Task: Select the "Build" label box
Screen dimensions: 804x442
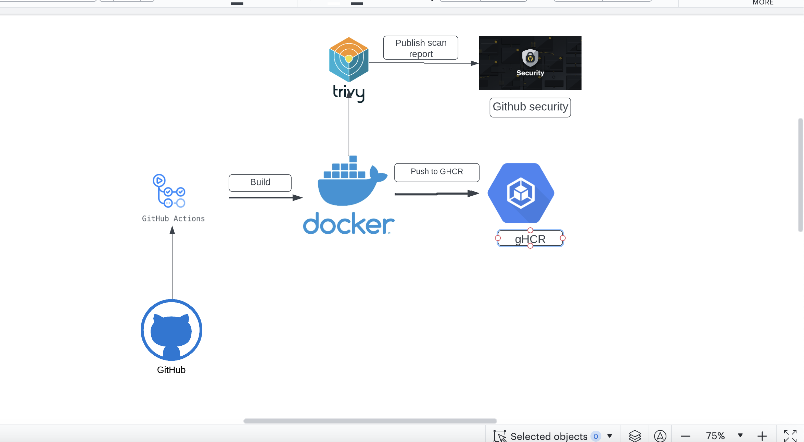Action: coord(260,183)
